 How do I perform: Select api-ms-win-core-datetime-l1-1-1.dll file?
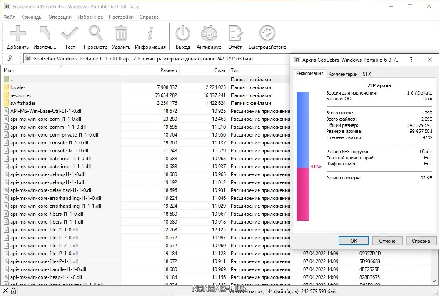point(50,166)
